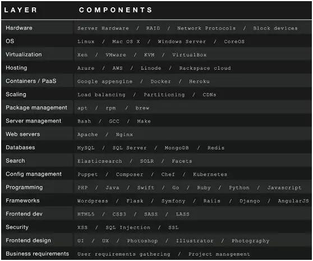Click the MongoDB database entry

pyautogui.click(x=177, y=148)
